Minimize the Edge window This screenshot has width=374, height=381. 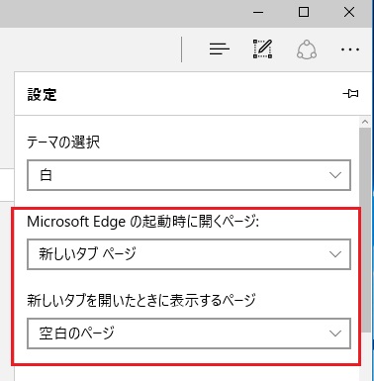258,13
